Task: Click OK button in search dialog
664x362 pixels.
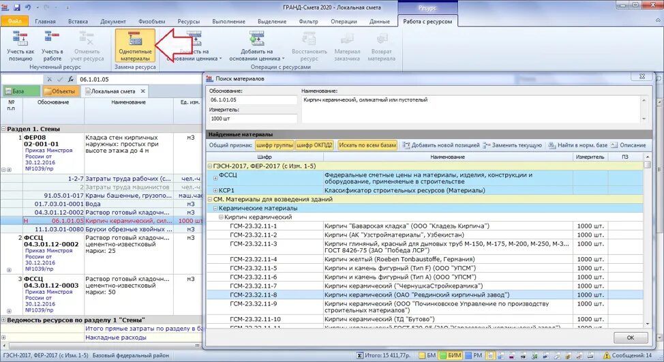Action: [x=631, y=337]
